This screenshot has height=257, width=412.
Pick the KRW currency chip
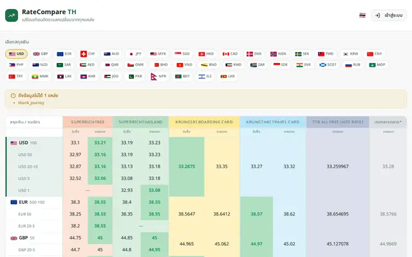pyautogui.click(x=350, y=54)
